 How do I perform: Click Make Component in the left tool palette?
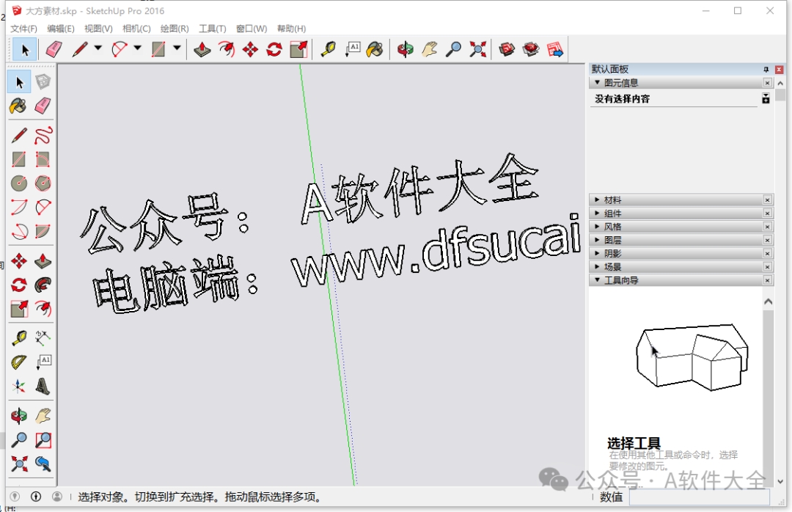click(43, 82)
